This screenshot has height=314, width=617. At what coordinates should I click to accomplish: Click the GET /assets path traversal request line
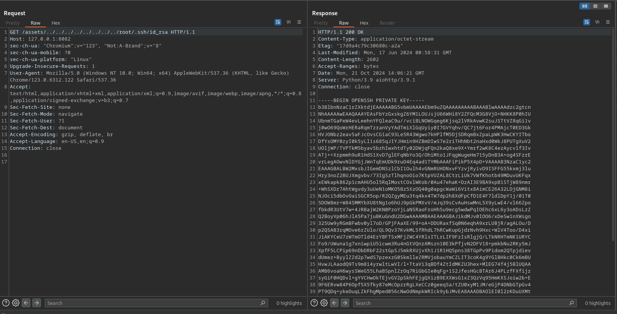[x=103, y=32]
